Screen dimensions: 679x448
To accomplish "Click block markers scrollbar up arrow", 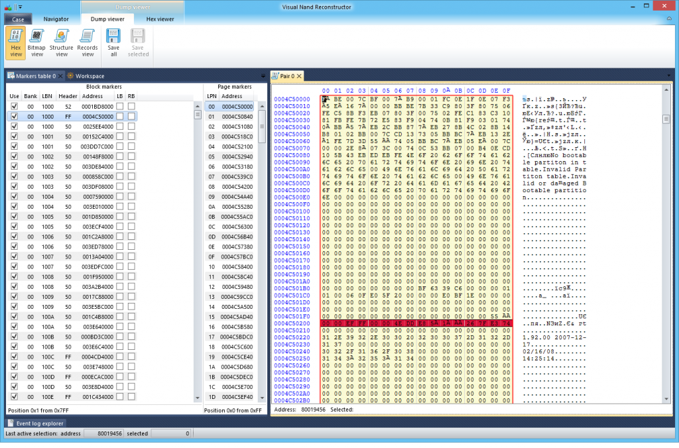I will (198, 106).
